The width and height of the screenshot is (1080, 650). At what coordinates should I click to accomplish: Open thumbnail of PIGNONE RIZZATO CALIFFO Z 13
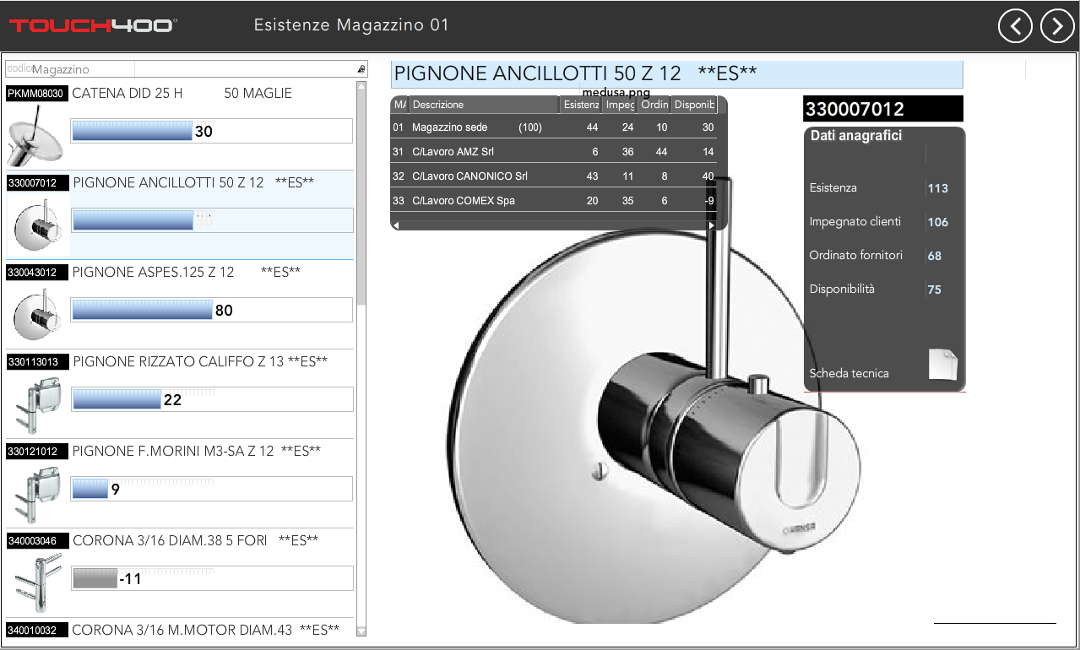click(x=36, y=404)
